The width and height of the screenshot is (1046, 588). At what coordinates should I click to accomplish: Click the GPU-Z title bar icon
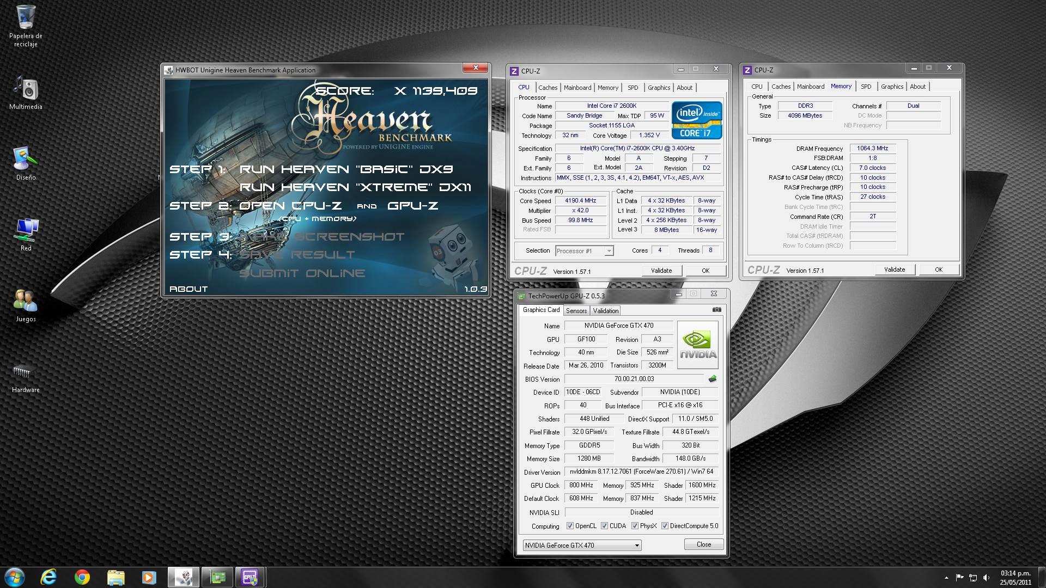522,296
